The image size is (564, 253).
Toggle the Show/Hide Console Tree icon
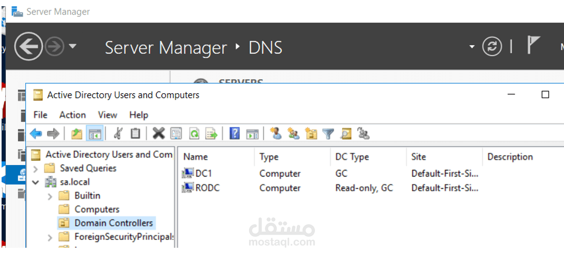point(95,134)
